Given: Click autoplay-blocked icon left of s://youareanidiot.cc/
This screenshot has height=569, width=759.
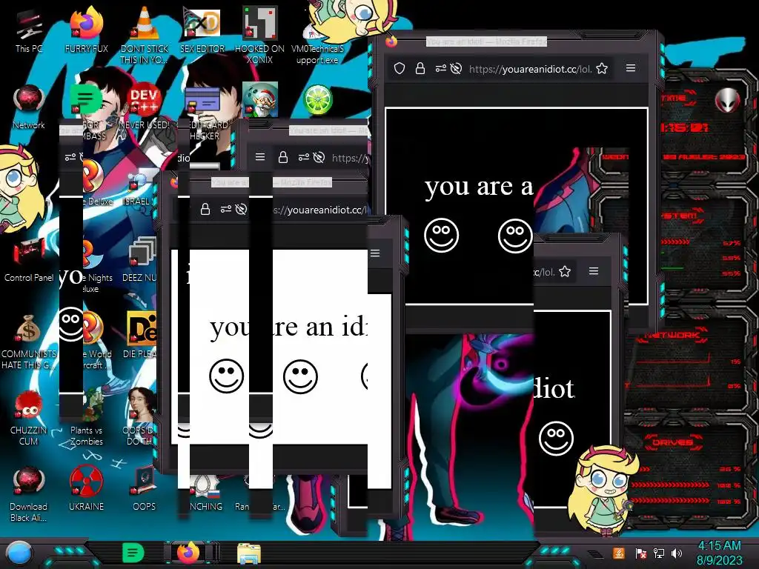Looking at the screenshot, I should [x=241, y=209].
